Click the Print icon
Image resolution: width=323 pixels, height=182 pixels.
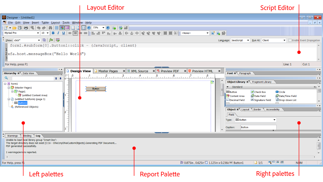(x=26, y=28)
